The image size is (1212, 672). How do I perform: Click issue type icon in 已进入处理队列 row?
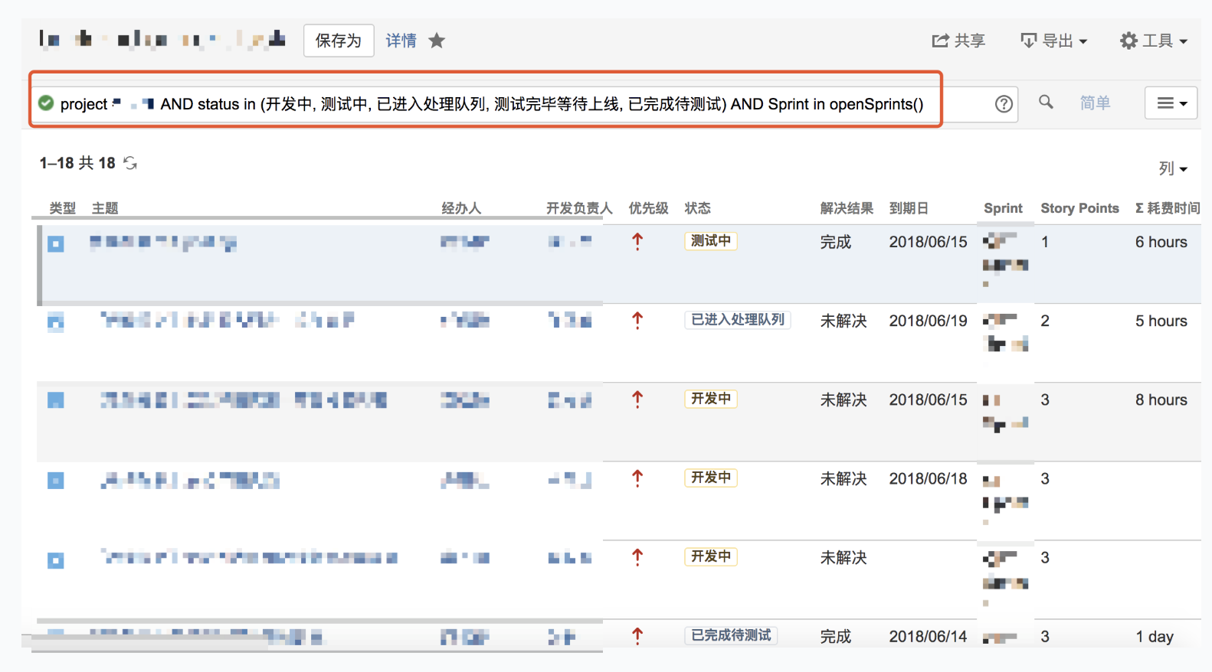56,322
